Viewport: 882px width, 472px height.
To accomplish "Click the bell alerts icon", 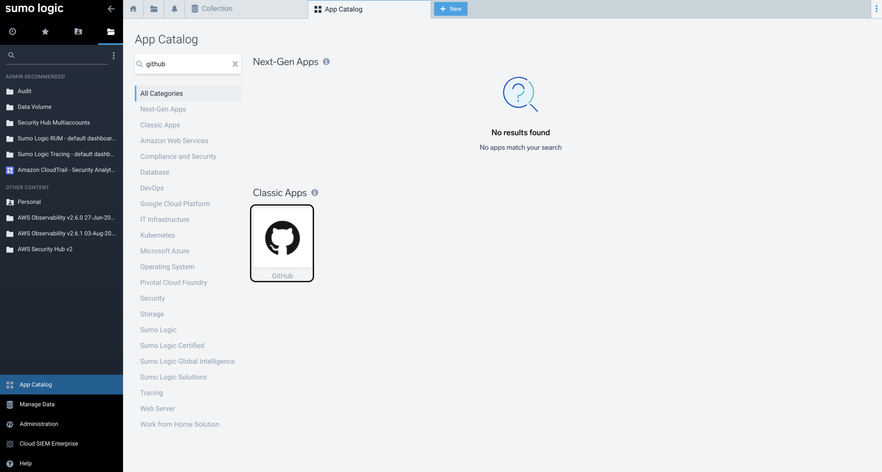I will click(174, 9).
